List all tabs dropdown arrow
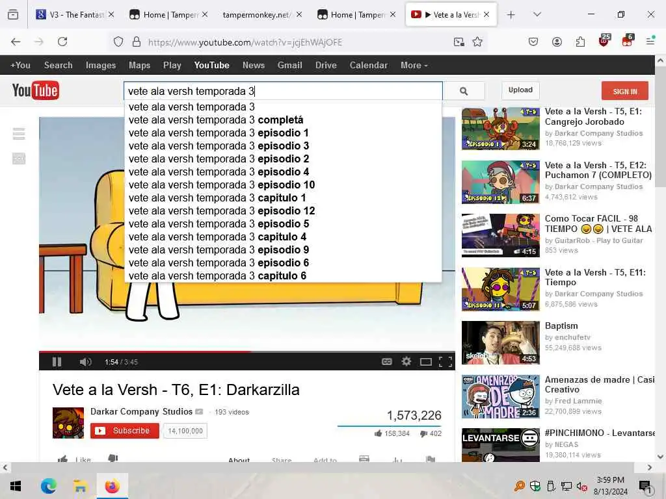Screen dimensions: 666x499 [537, 14]
